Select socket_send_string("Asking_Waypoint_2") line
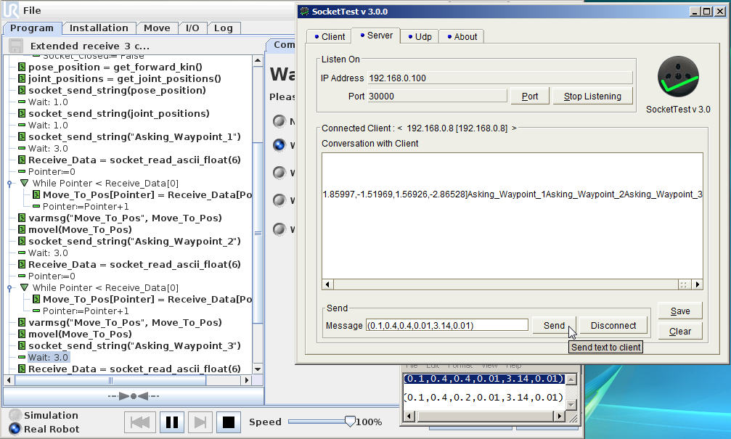The height and width of the screenshot is (439, 731). (x=135, y=242)
